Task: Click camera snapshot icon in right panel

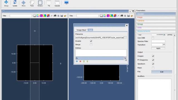Action: point(122,16)
